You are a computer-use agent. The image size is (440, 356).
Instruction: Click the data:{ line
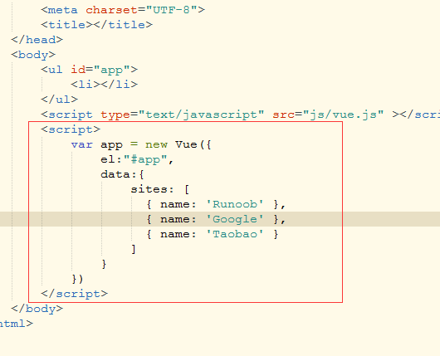click(122, 174)
